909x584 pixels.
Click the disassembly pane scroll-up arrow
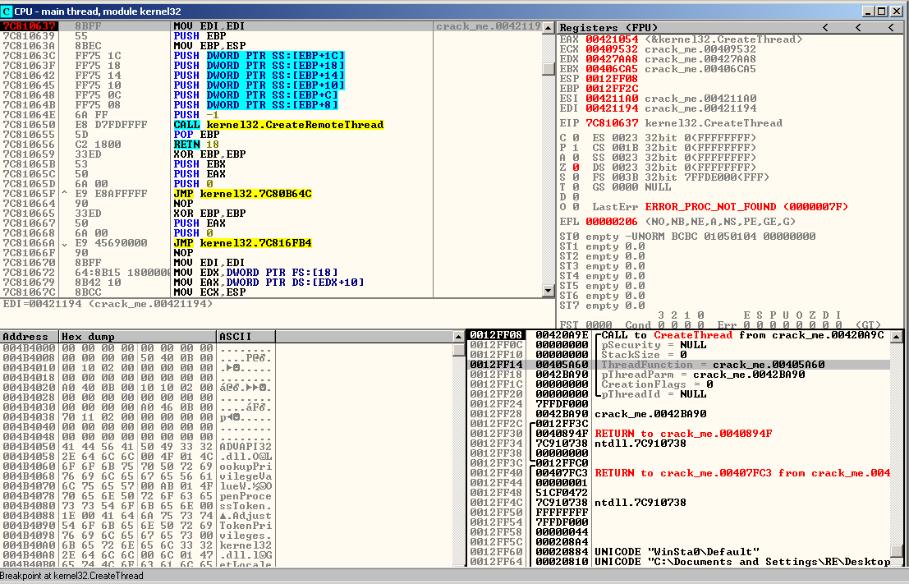pos(549,27)
